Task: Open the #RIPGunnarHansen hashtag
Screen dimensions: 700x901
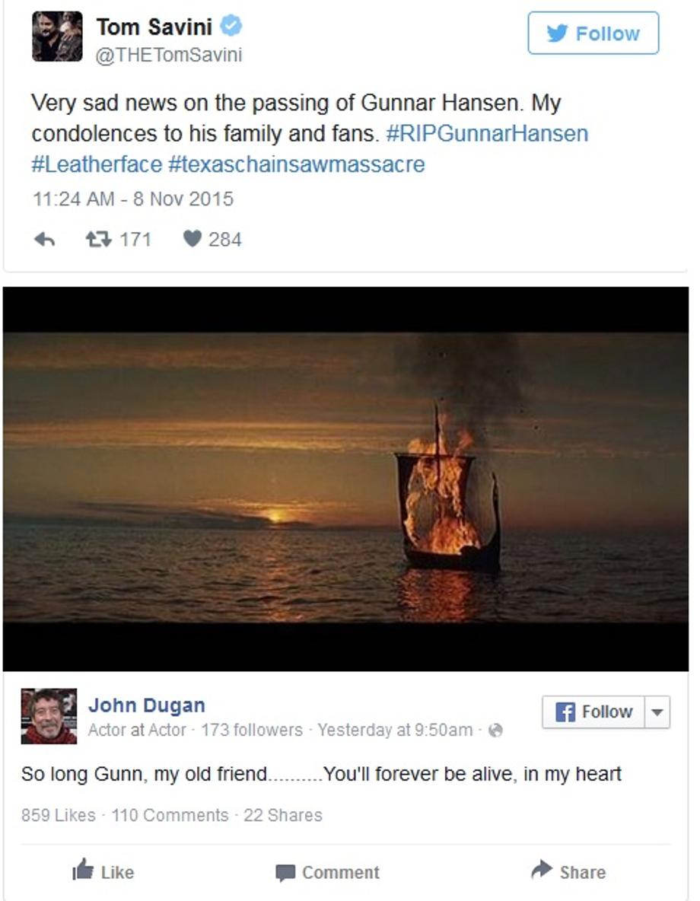Action: pyautogui.click(x=488, y=133)
